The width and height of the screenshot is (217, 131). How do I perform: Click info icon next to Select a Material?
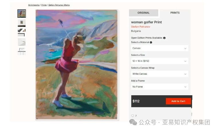tap(151, 42)
